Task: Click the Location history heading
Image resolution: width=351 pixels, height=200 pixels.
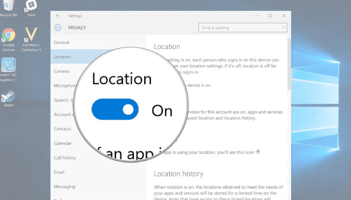Action: click(179, 174)
